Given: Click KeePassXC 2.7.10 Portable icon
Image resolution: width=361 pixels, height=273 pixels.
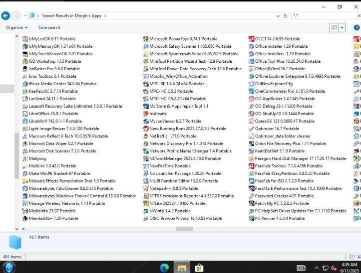Looking at the screenshot, I should (25, 91).
